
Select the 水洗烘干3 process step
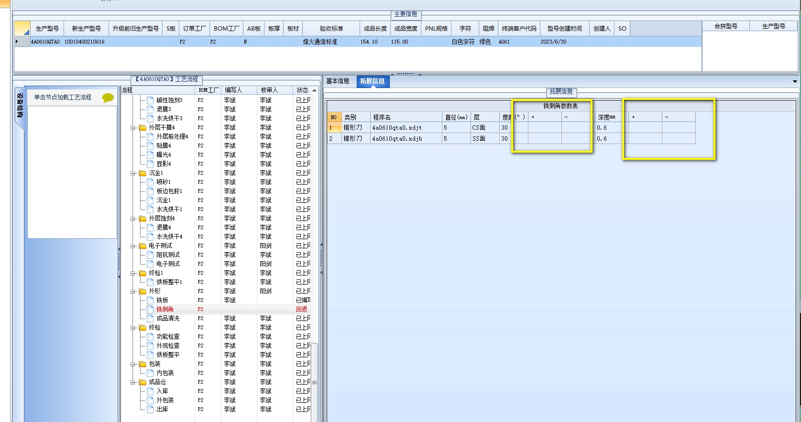pos(169,118)
